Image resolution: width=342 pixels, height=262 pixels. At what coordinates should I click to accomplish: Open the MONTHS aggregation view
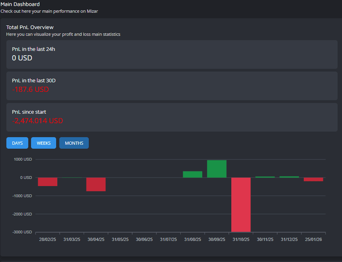coord(74,143)
